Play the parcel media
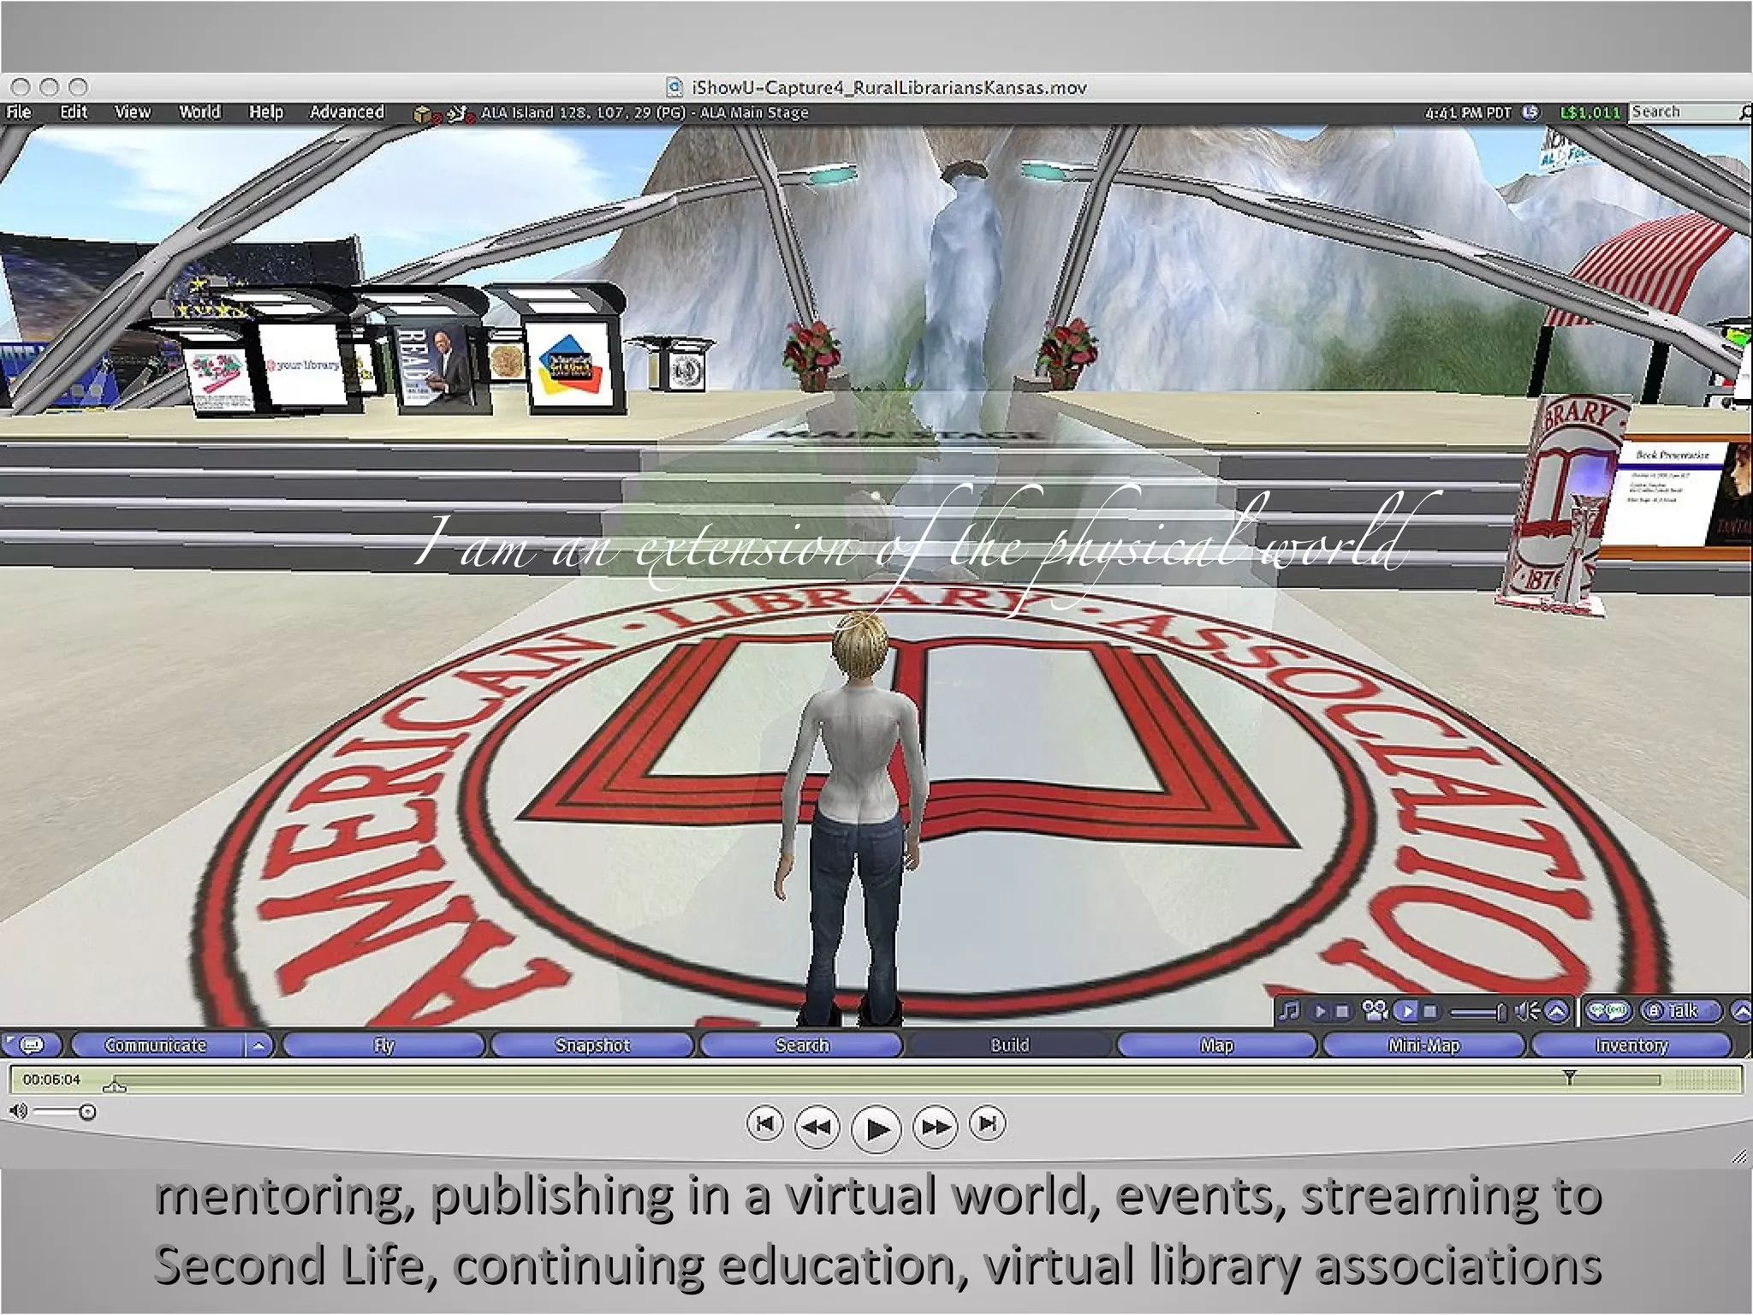The image size is (1753, 1315). (1405, 1011)
